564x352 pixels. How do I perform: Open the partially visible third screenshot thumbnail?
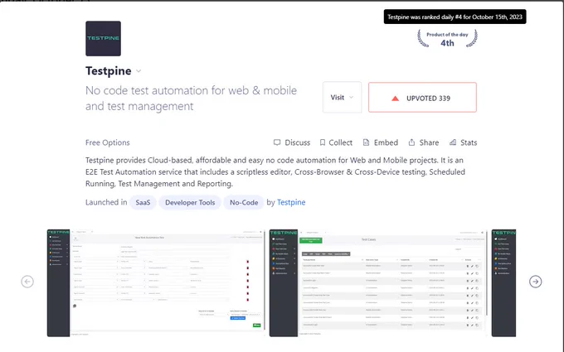[x=503, y=283]
